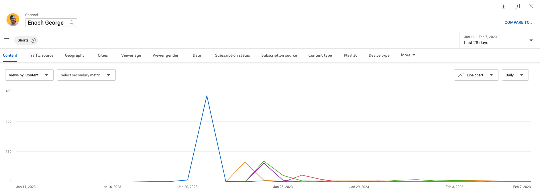Download the analytics report
The height and width of the screenshot is (194, 540).
pos(503,7)
